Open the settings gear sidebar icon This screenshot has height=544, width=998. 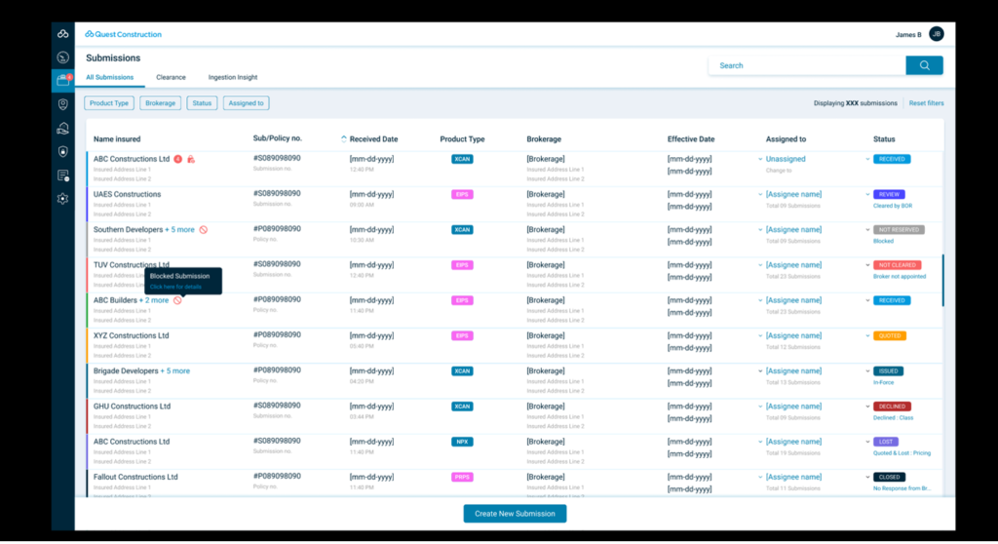click(x=63, y=199)
